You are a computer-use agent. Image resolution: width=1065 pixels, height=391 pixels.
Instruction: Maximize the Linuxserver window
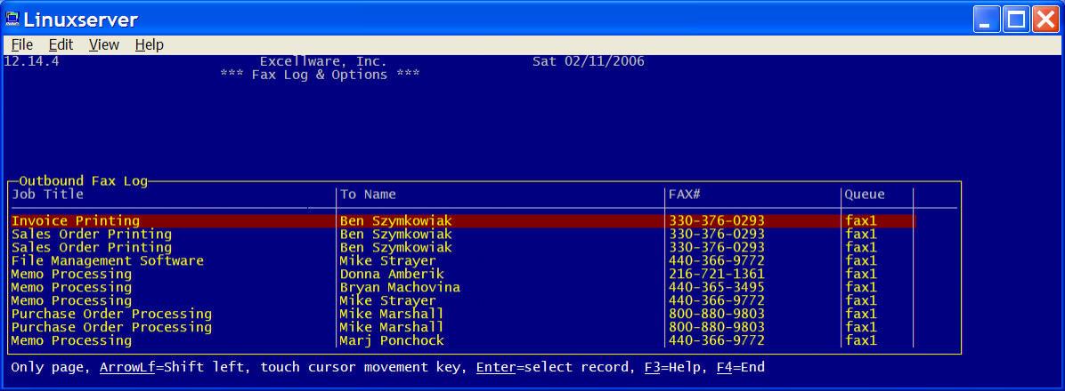point(1016,19)
